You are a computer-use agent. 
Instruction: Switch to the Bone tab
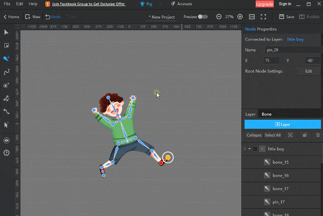pos(266,114)
